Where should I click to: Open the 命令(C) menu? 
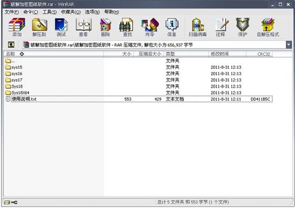click(30, 12)
